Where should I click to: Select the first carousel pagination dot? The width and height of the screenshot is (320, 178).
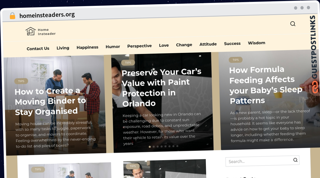[150, 147]
